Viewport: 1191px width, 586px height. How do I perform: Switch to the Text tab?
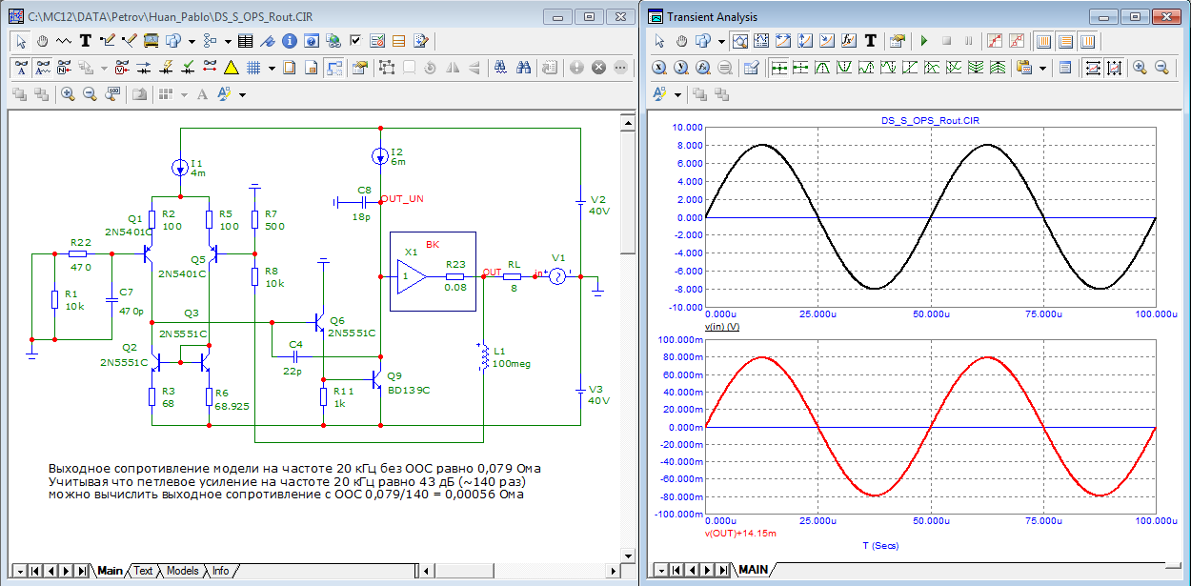pos(143,571)
